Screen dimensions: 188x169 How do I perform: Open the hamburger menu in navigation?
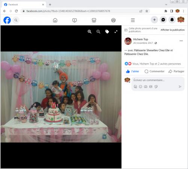pyautogui.click(x=133, y=20)
